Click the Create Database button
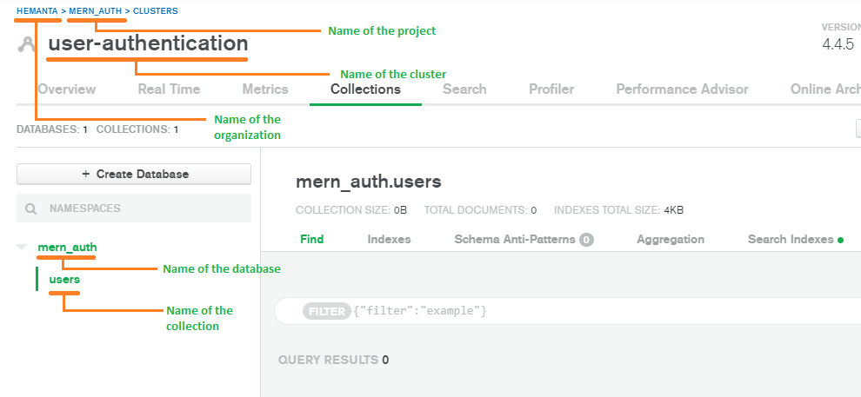Viewport: 861px width, 397px height. [x=134, y=174]
